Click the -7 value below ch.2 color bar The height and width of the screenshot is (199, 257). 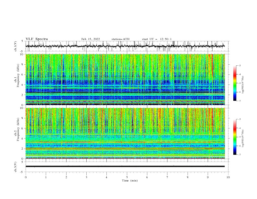[x=239, y=155]
